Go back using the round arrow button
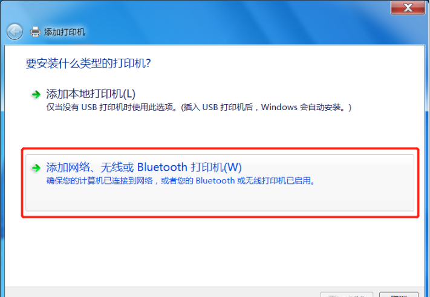The width and height of the screenshot is (430, 297). [15, 31]
